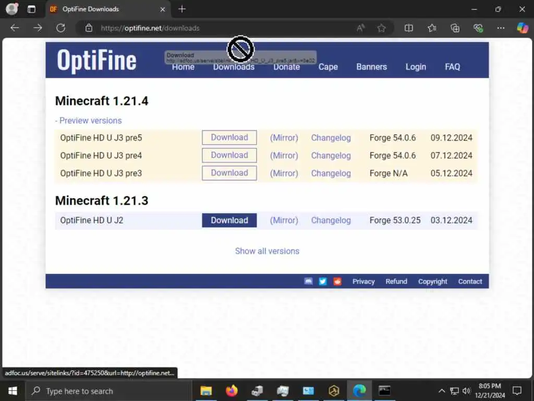Image resolution: width=534 pixels, height=401 pixels.
Task: View the Changelog for HD U J2
Action: click(x=331, y=220)
